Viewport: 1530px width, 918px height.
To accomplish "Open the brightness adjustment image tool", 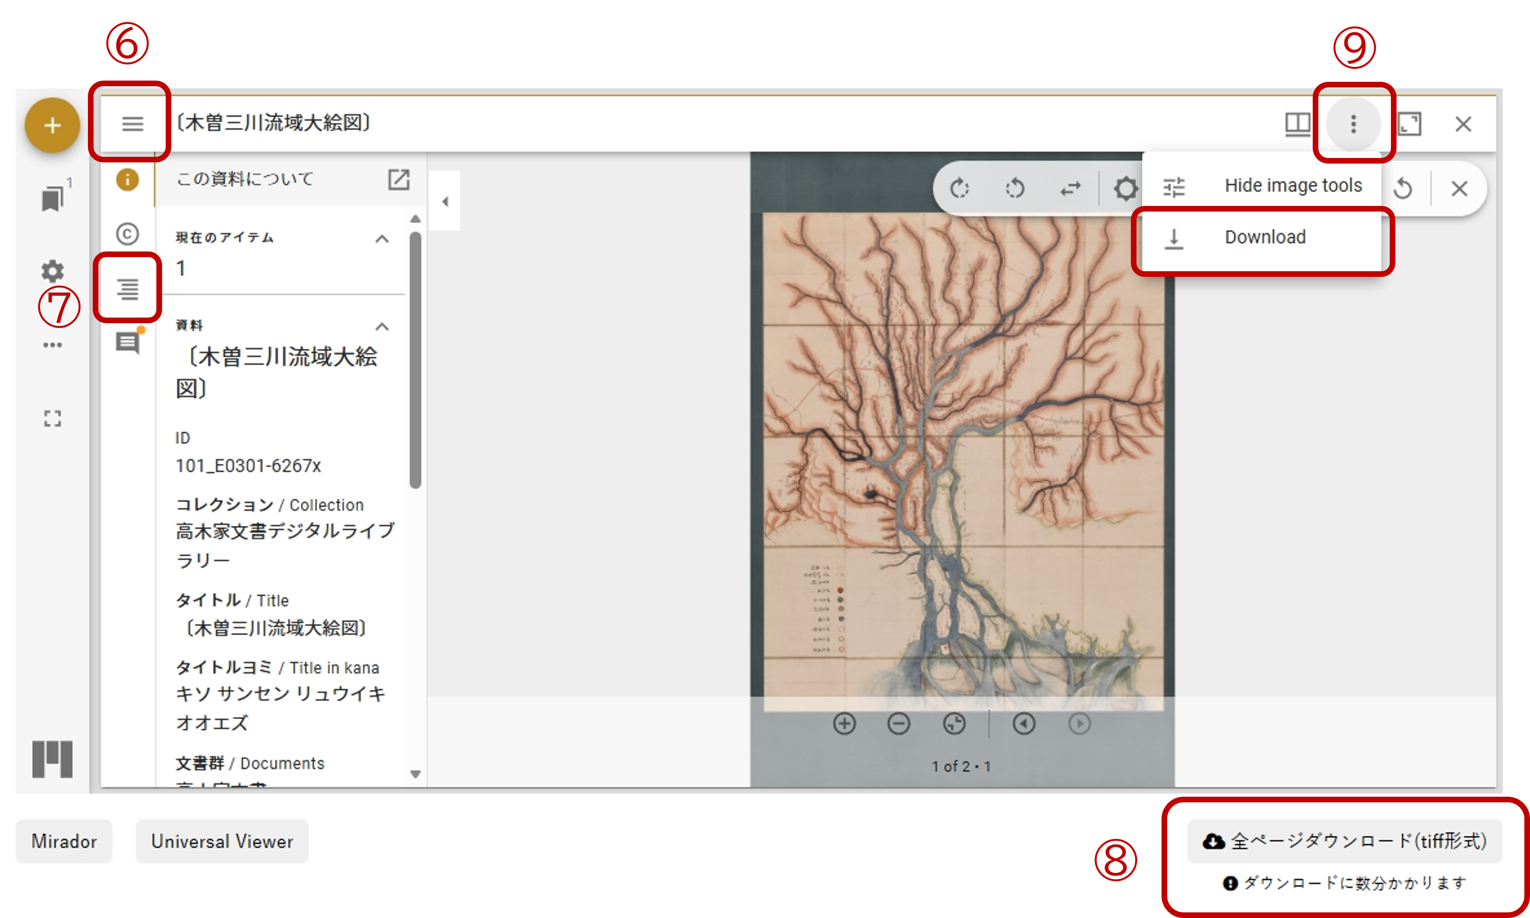I will (x=1125, y=188).
